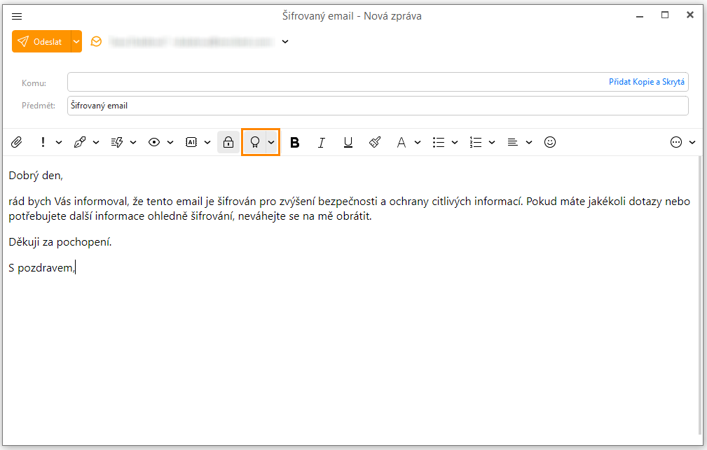The height and width of the screenshot is (450, 707).
Task: Expand the Odeslat send options arrow
Action: (76, 42)
